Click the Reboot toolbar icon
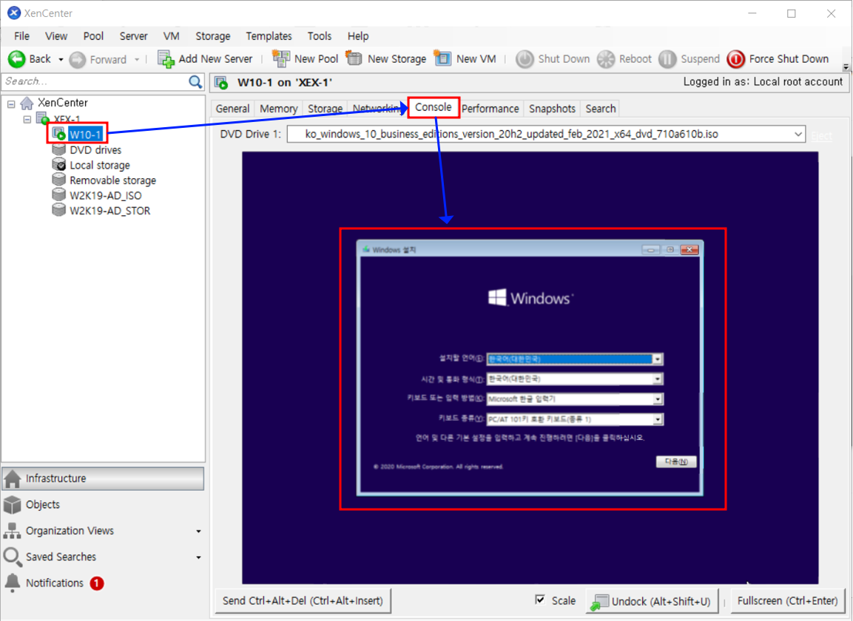Viewport: 853px width, 621px height. [605, 58]
